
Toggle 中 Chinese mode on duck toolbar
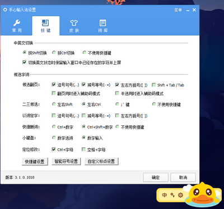pyautogui.click(x=164, y=195)
